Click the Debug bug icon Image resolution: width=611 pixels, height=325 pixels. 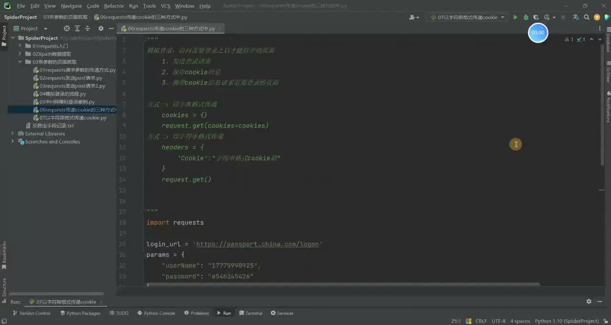pyautogui.click(x=526, y=17)
